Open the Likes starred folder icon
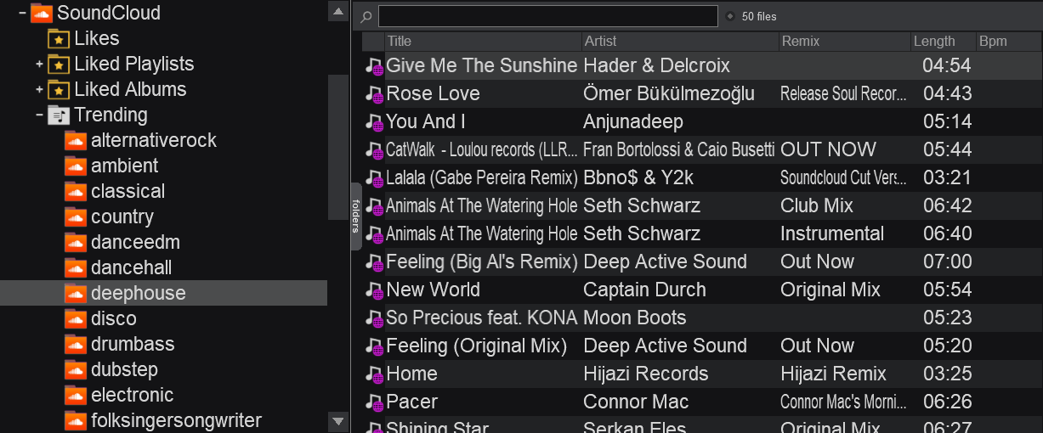This screenshot has height=433, width=1043. 58,38
